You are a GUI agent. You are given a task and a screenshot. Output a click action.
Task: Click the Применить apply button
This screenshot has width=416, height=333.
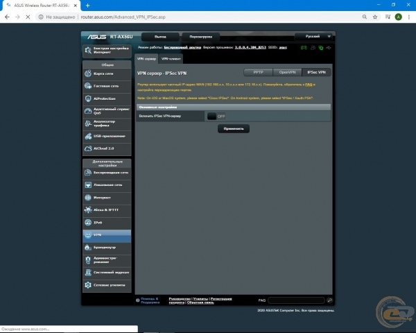[234, 129]
